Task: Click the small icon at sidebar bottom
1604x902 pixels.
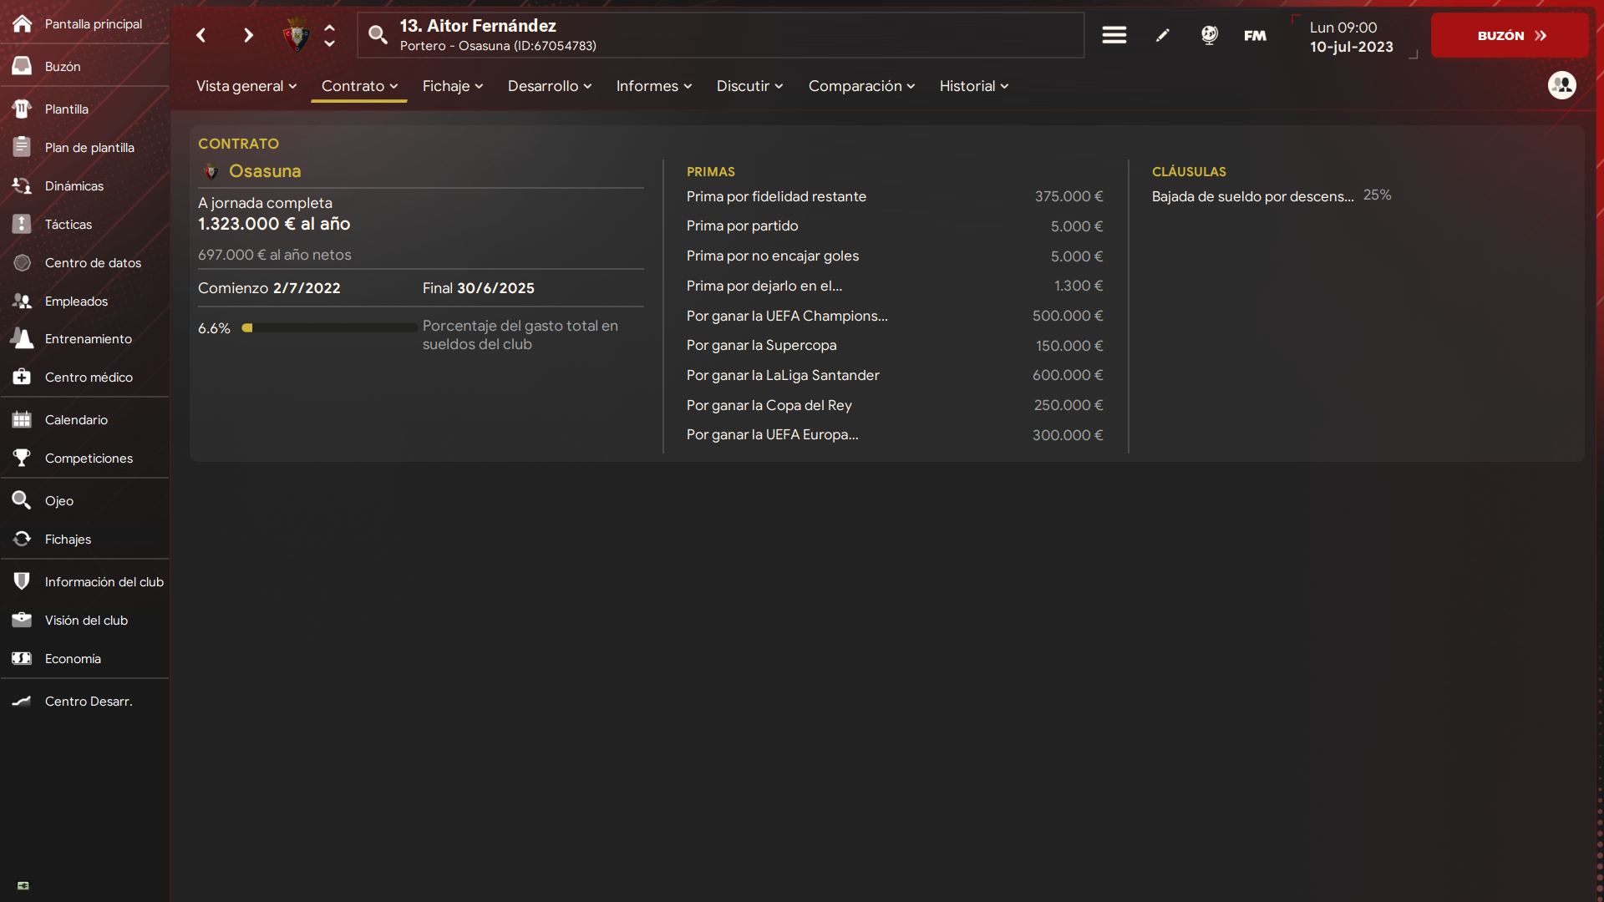Action: point(23,885)
